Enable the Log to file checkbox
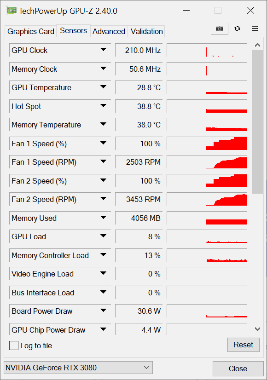This screenshot has height=380, width=267. click(14, 345)
